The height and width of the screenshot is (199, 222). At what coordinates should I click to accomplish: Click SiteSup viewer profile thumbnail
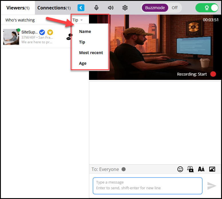tap(11, 37)
